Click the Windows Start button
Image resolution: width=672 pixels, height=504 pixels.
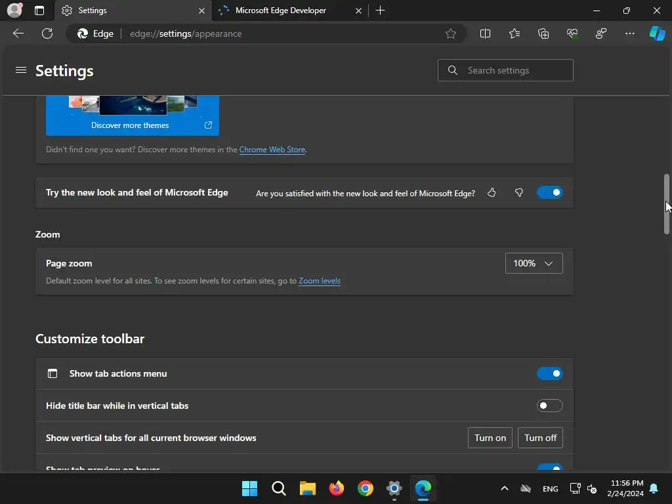[249, 488]
